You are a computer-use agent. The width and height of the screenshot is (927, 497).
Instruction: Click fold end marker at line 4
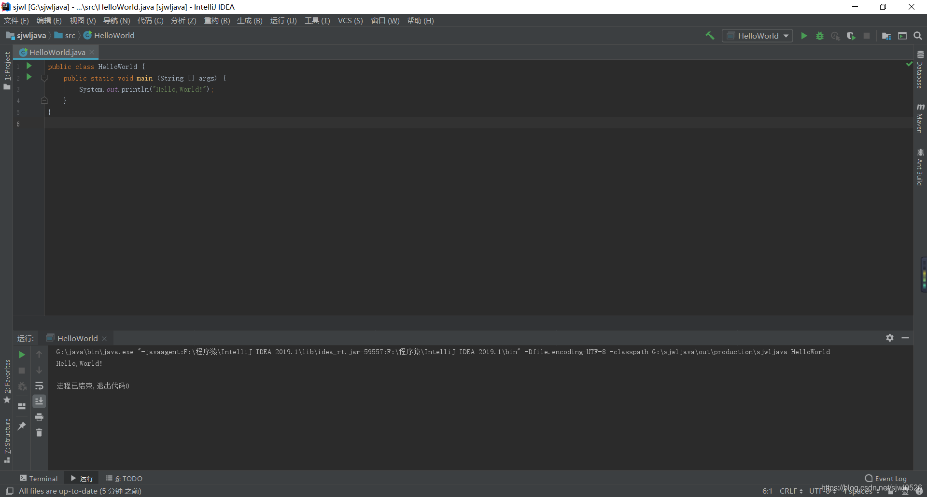click(44, 100)
